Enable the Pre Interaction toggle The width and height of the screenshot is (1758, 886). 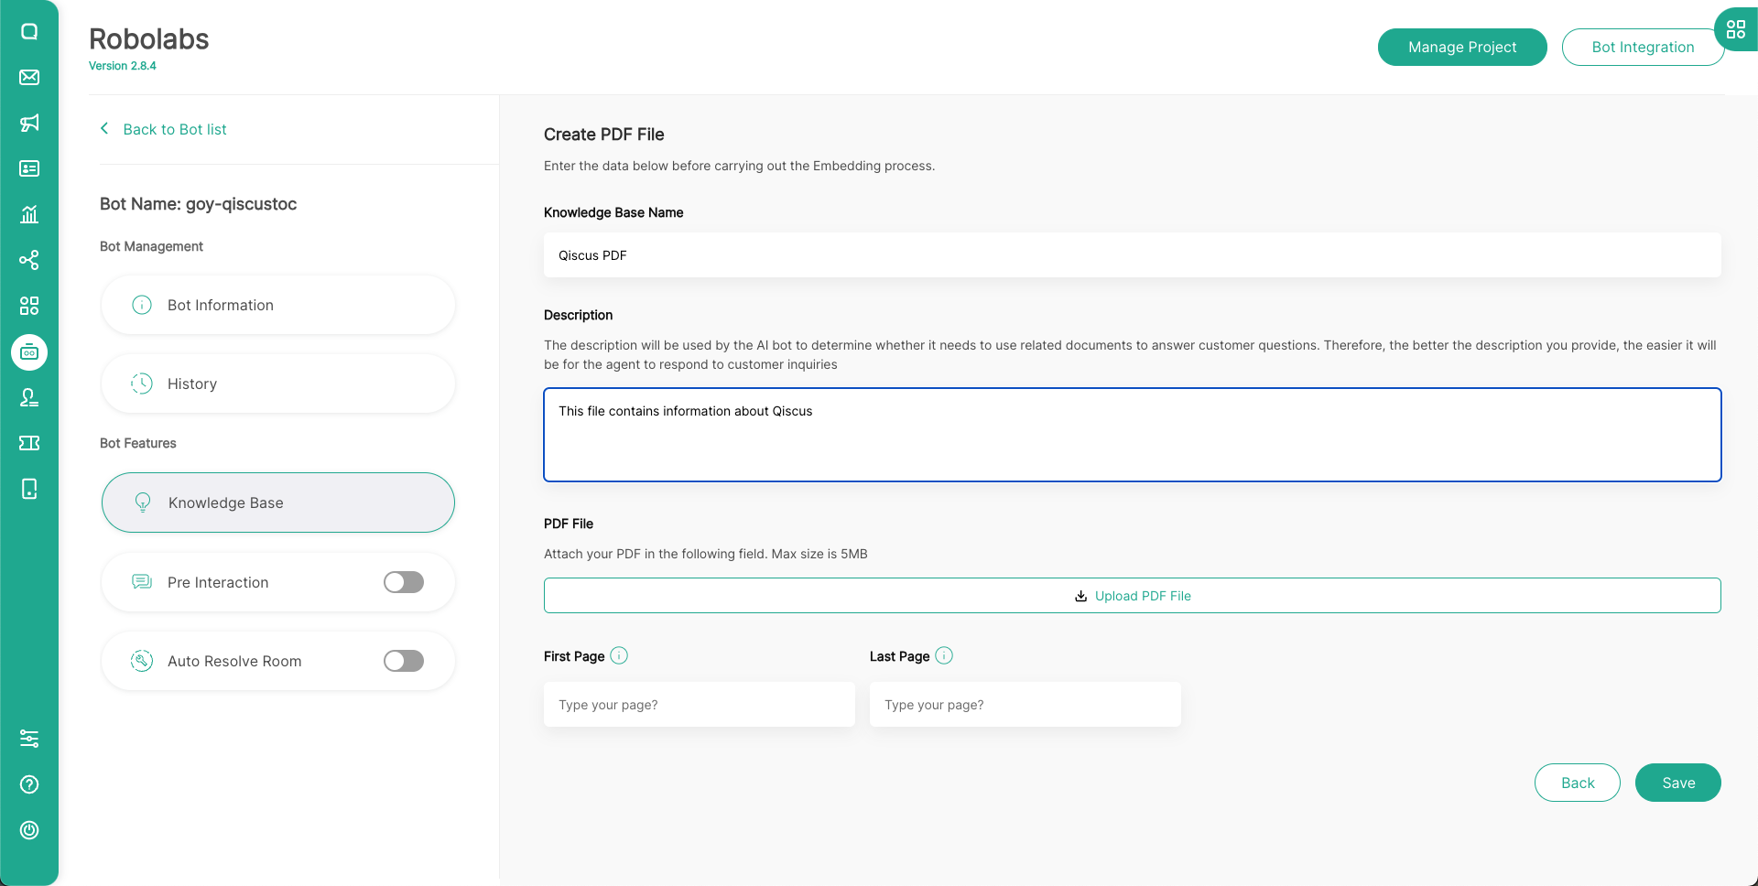tap(404, 582)
